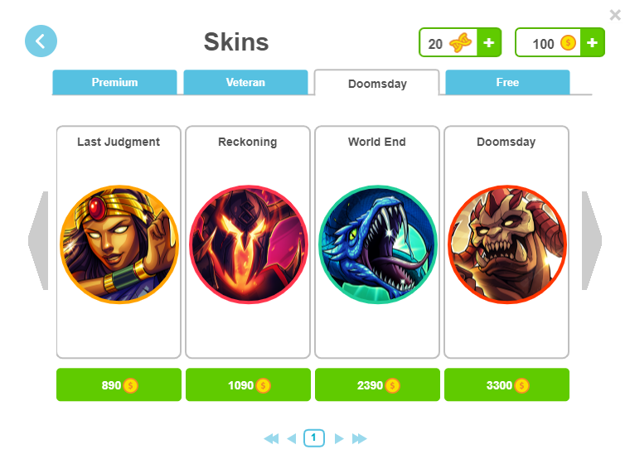Select the Last Judgment skin portrait
The width and height of the screenshot is (630, 464).
pos(119,244)
